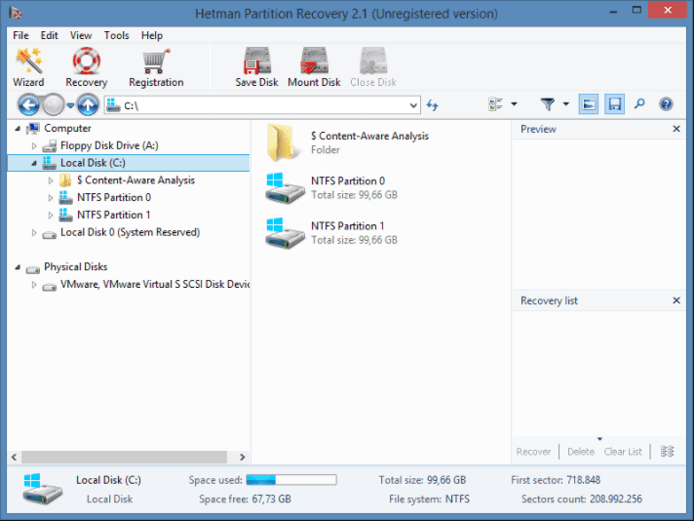The image size is (694, 521).
Task: Click Physical Disks label in tree
Action: pyautogui.click(x=76, y=267)
